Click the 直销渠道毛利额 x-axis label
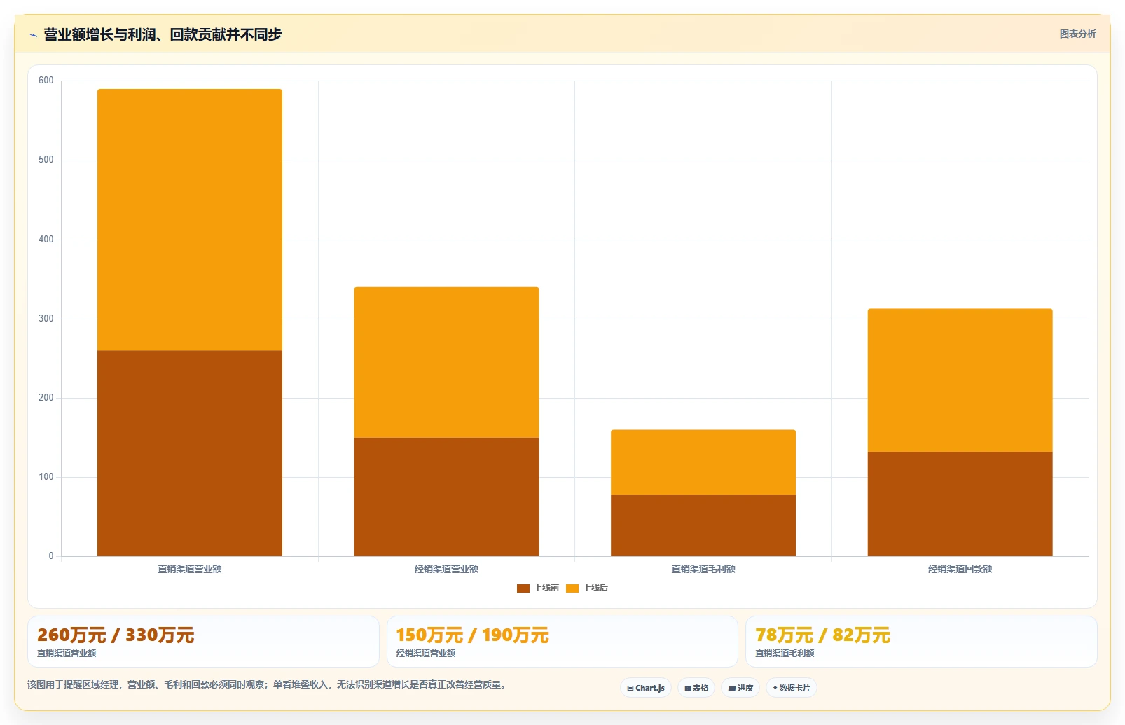The image size is (1125, 725). 703,569
